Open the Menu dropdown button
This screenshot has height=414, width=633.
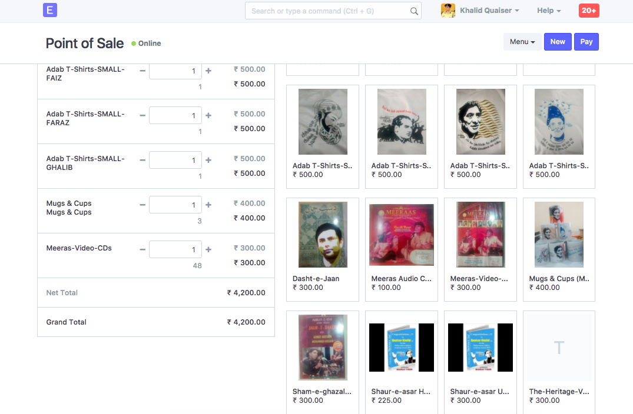(522, 42)
